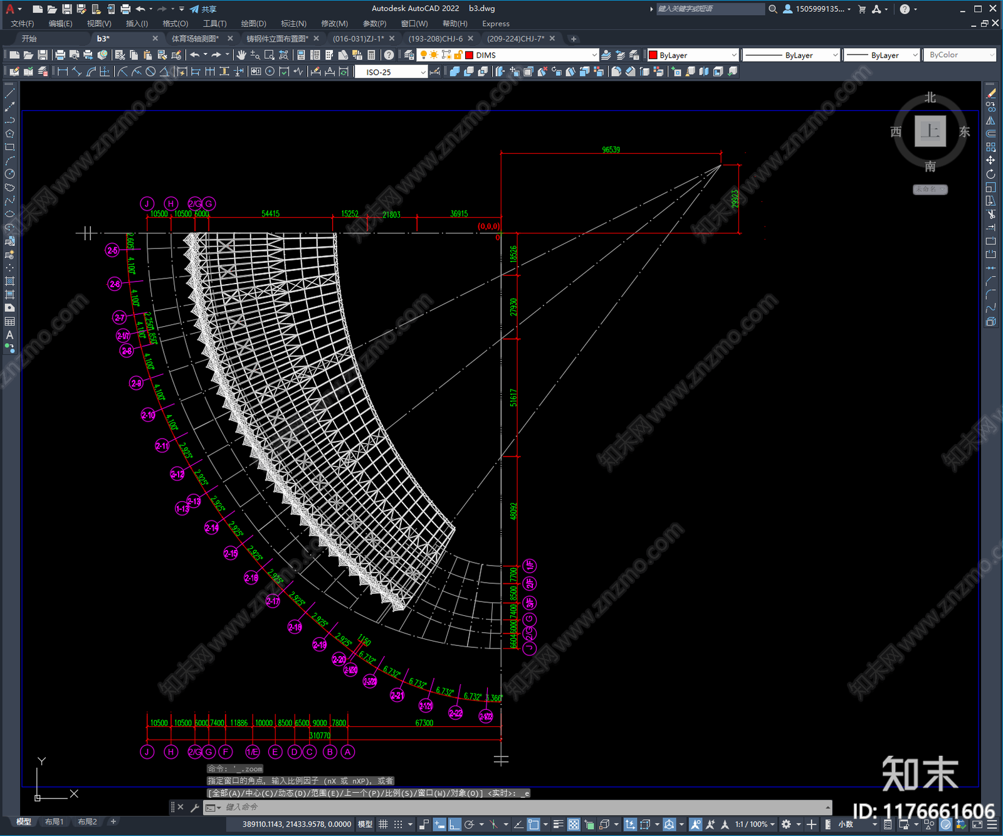Expand the quick access toolbar customize arrow

pyautogui.click(x=182, y=9)
